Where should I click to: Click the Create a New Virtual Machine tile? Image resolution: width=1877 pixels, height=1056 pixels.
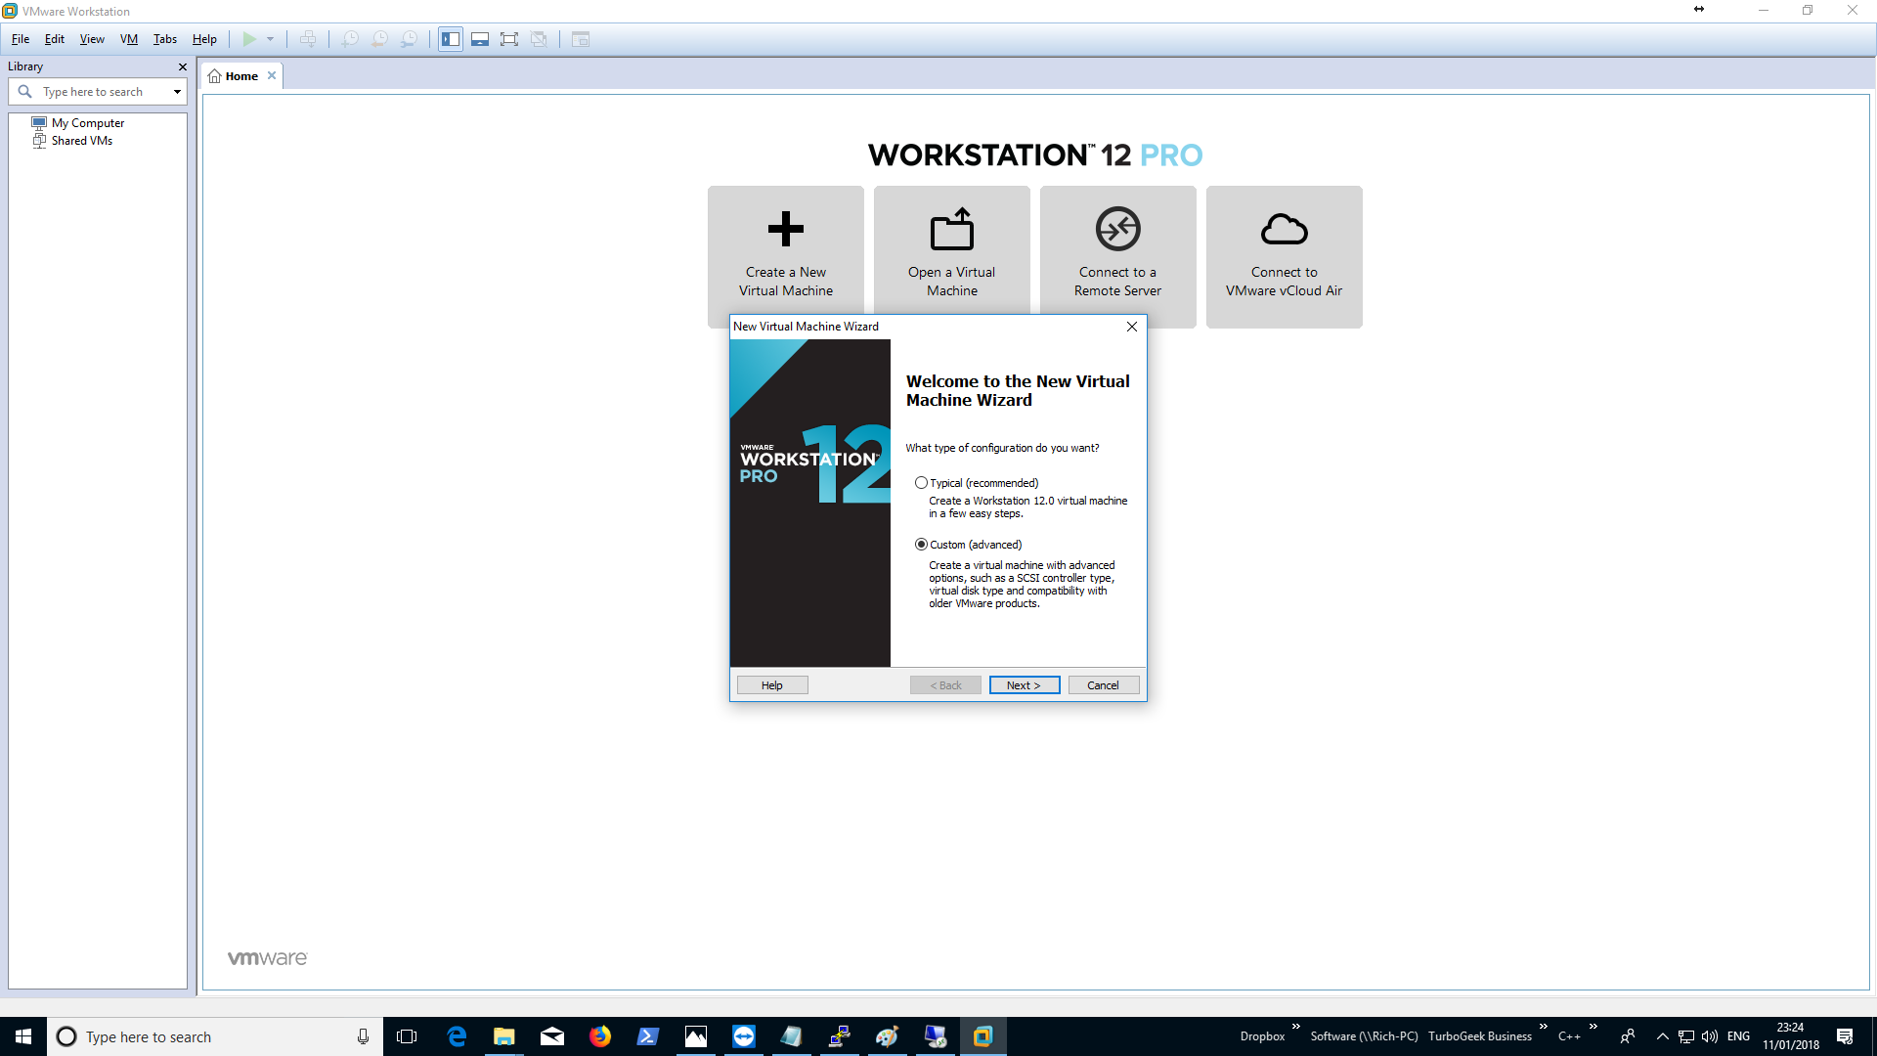(786, 257)
